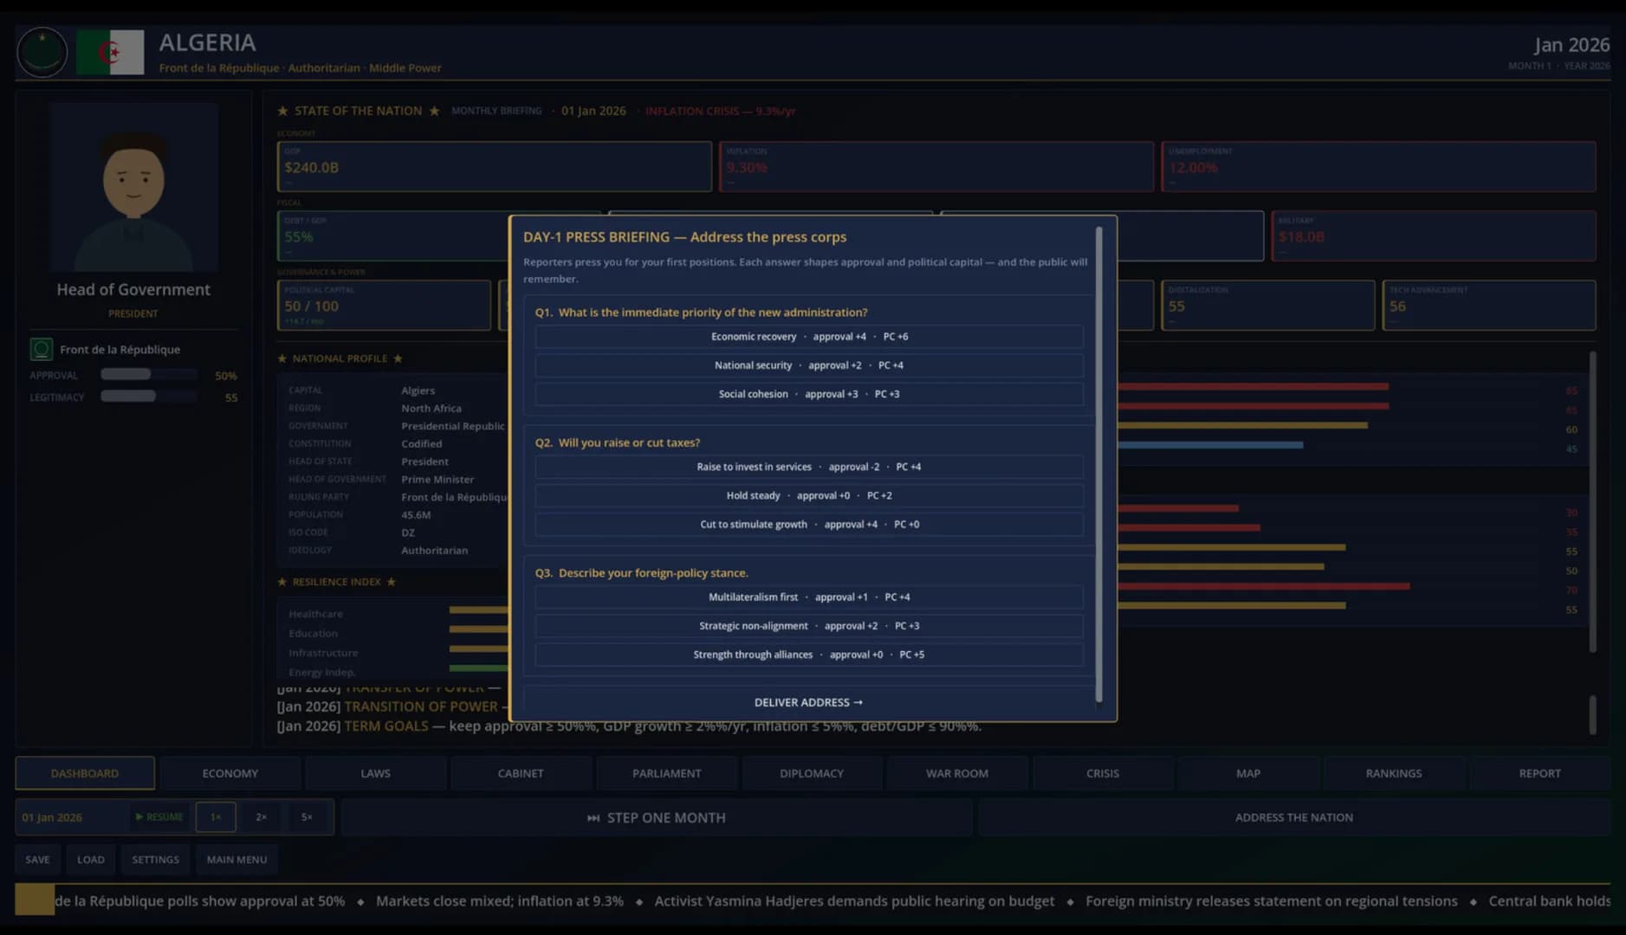Click the Front de la République party icon

click(42, 349)
